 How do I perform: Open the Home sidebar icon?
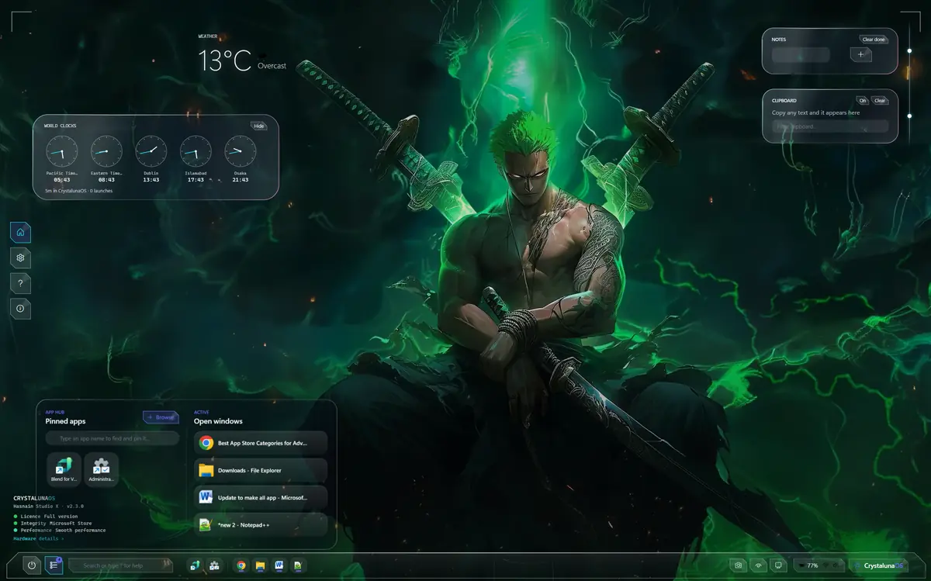[x=20, y=232]
